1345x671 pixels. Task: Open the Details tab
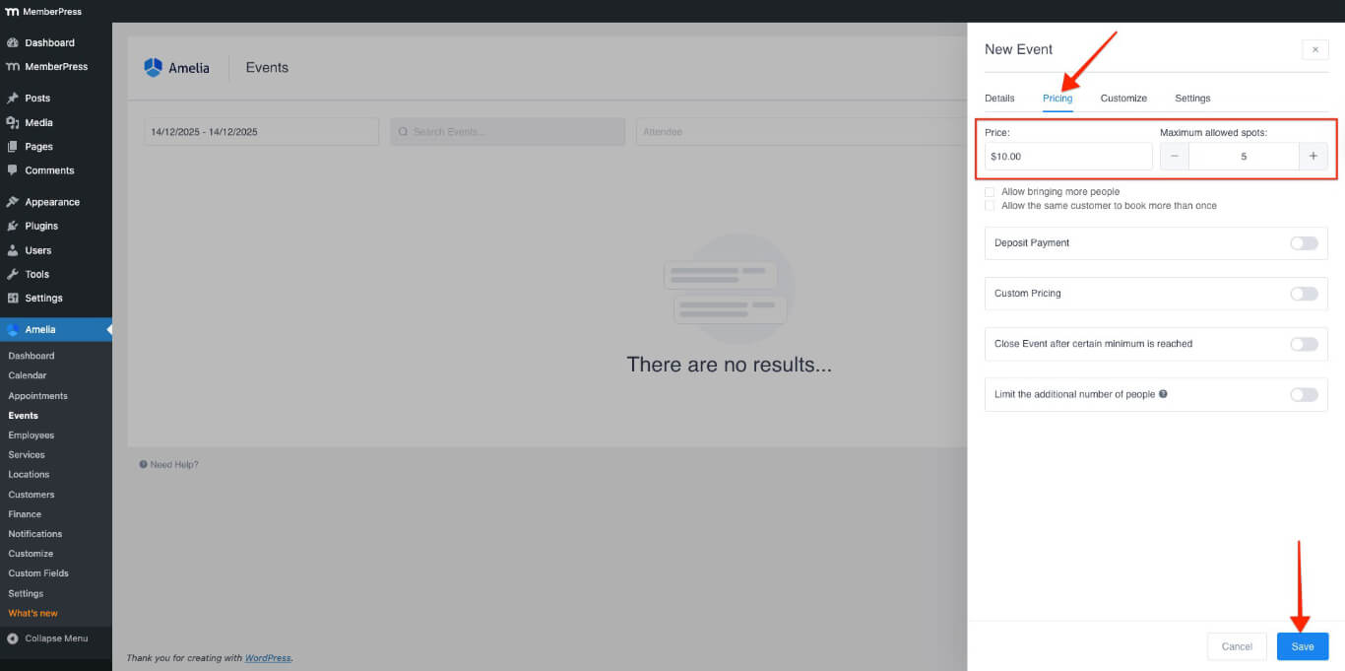click(x=999, y=99)
